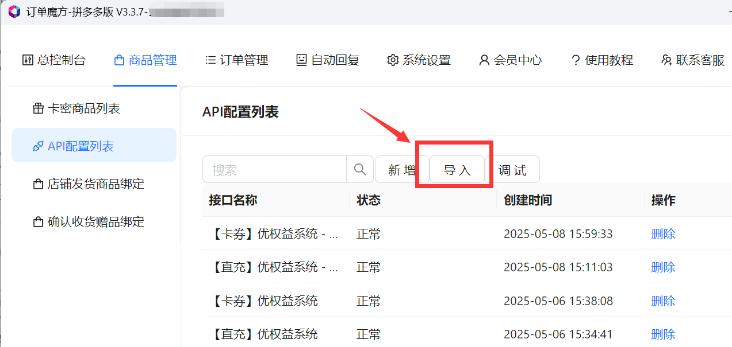Open the 系统设置 tab

[419, 60]
